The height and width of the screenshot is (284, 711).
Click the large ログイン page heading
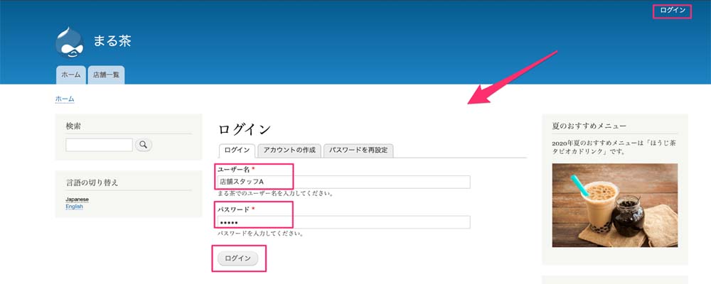pos(245,129)
